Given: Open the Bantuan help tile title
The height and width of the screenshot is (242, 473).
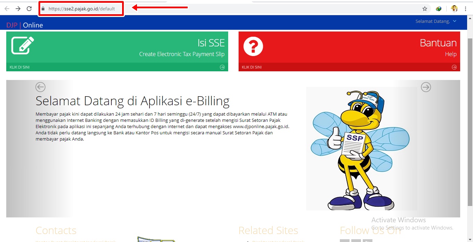Looking at the screenshot, I should (438, 43).
